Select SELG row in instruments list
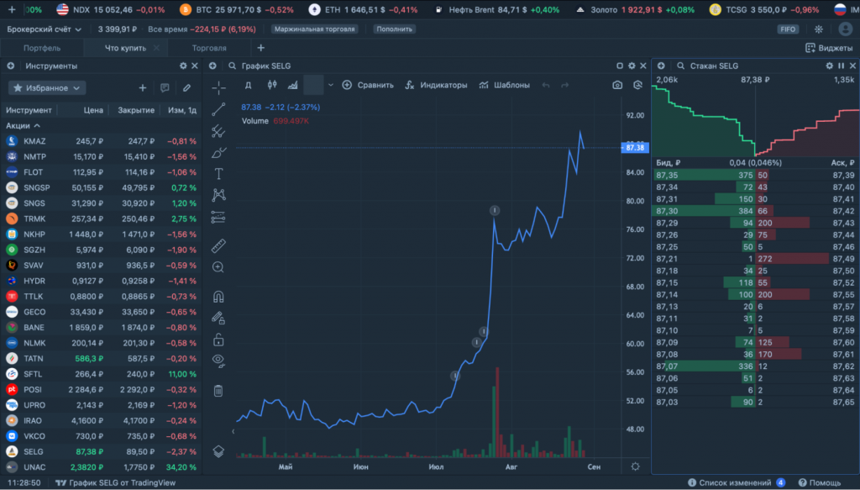860x490 pixels. click(101, 451)
